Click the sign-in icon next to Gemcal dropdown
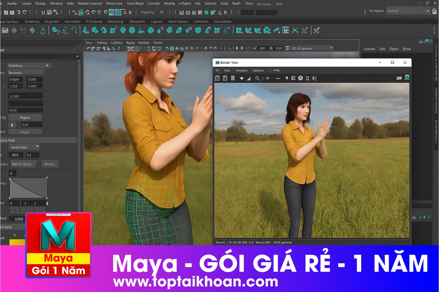This screenshot has height=292, width=439. click(x=435, y=11)
